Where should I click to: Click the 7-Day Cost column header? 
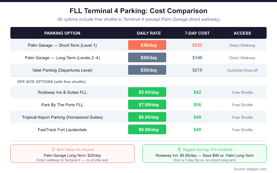[197, 33]
